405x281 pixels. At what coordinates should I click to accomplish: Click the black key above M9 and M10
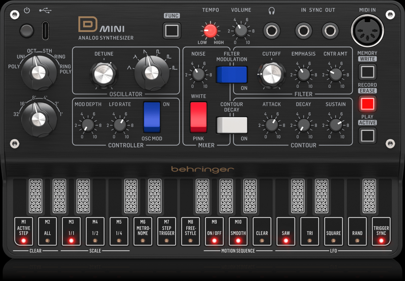tap(226, 196)
